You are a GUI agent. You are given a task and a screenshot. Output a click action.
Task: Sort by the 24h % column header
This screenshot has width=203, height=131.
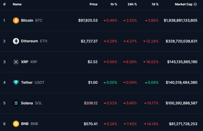point(132,4)
